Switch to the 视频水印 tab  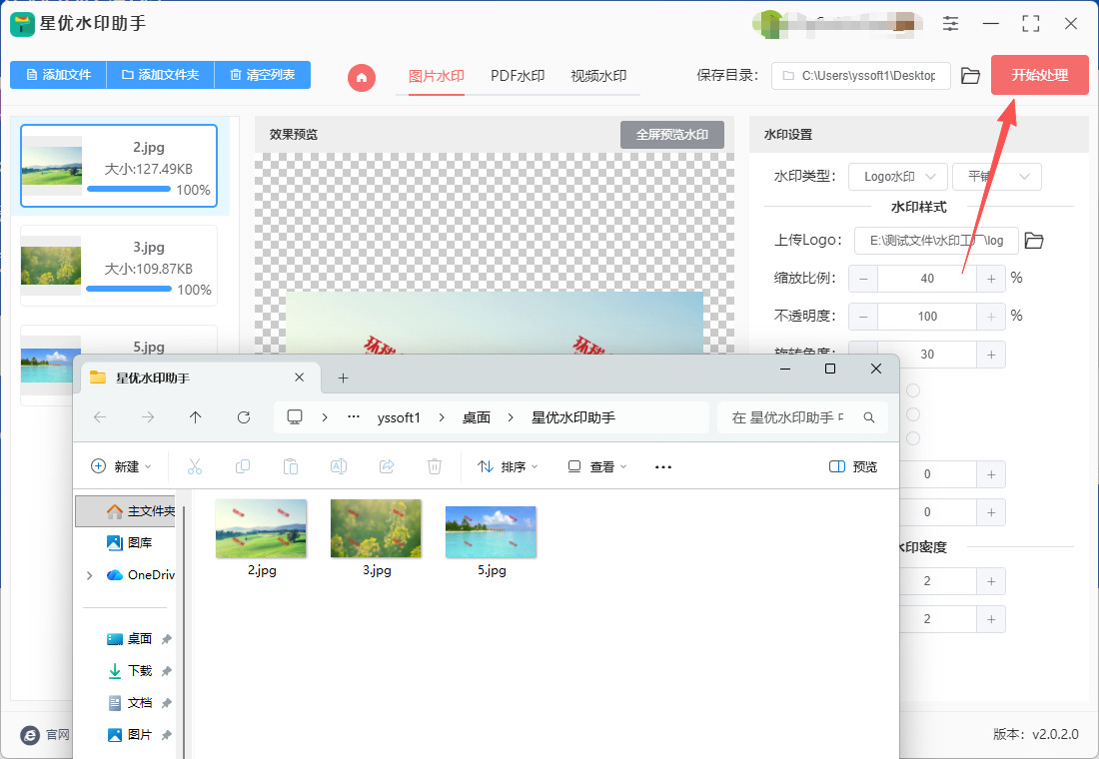(x=598, y=76)
